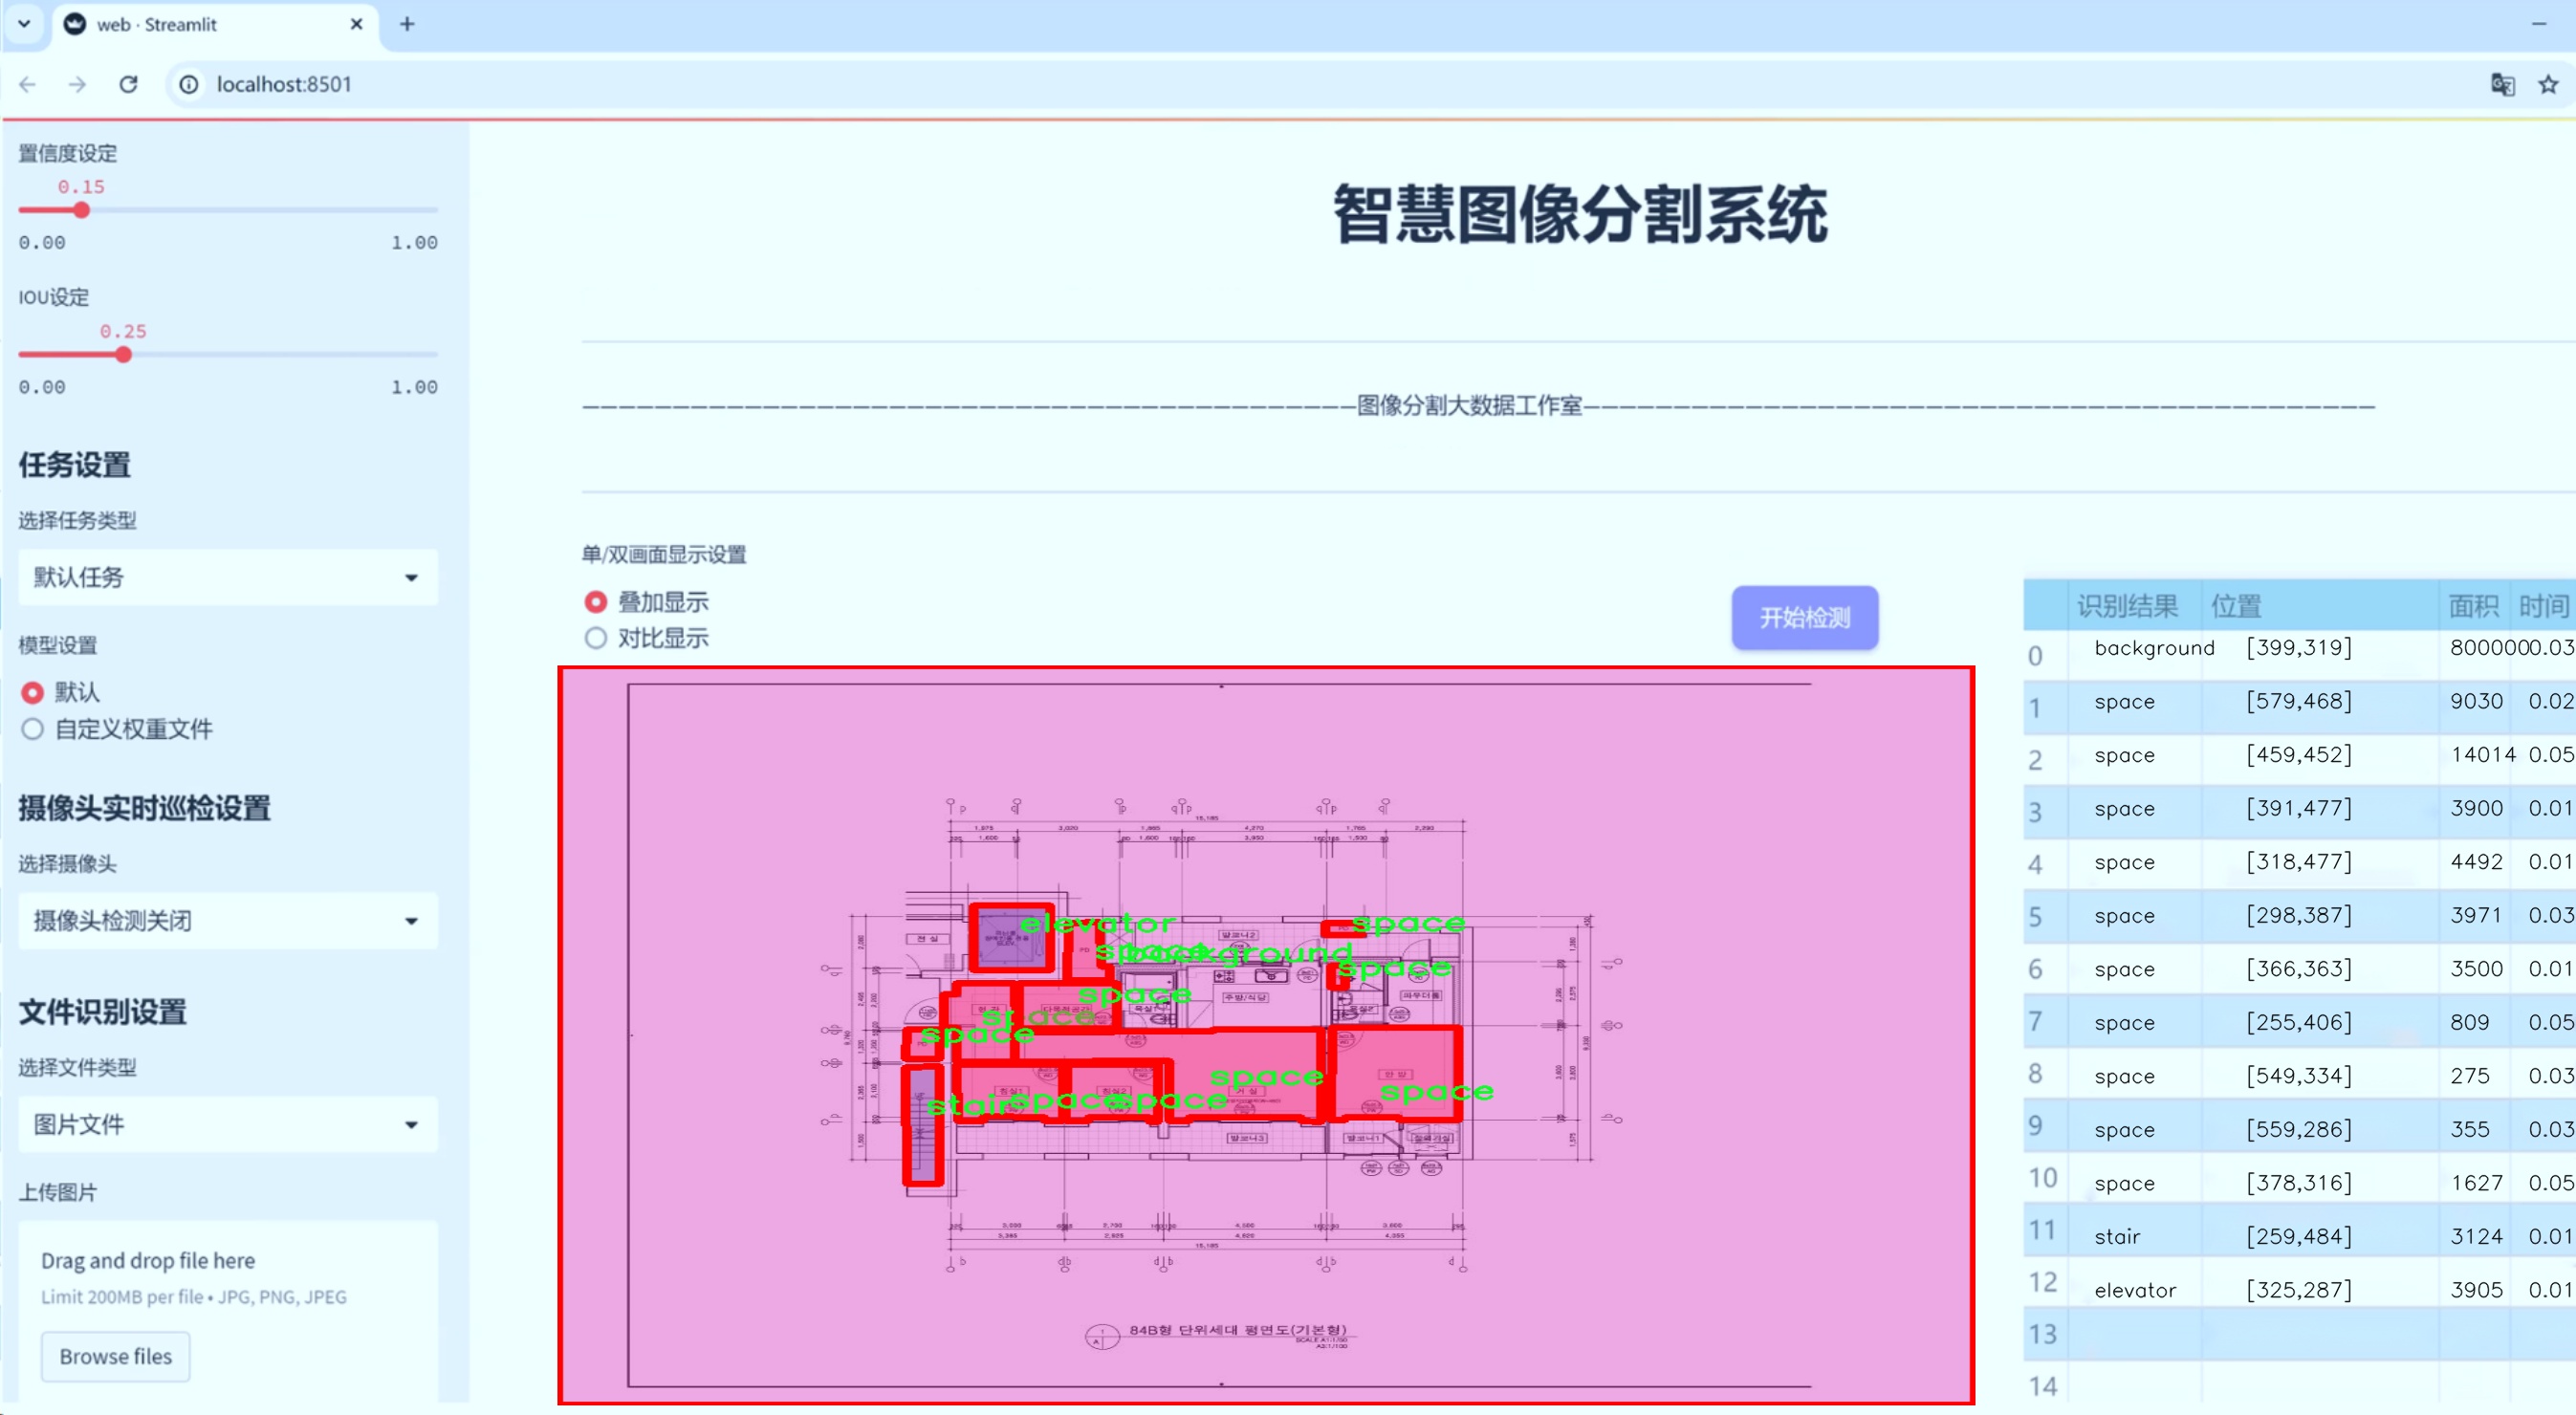
Task: Open a new browser tab with plus icon
Action: click(x=406, y=24)
